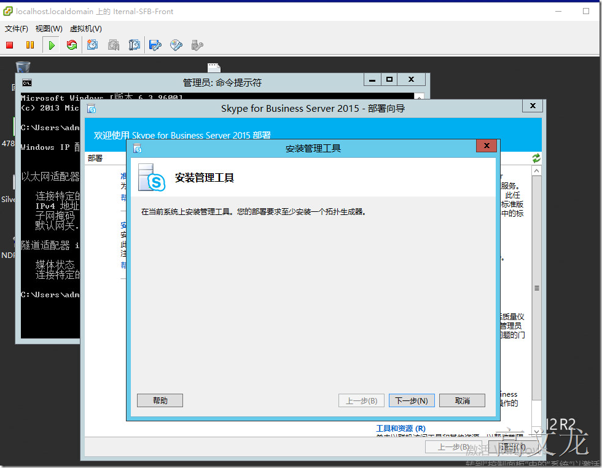Click the USB device connect toolbar icon
The width and height of the screenshot is (602, 468).
pos(197,45)
